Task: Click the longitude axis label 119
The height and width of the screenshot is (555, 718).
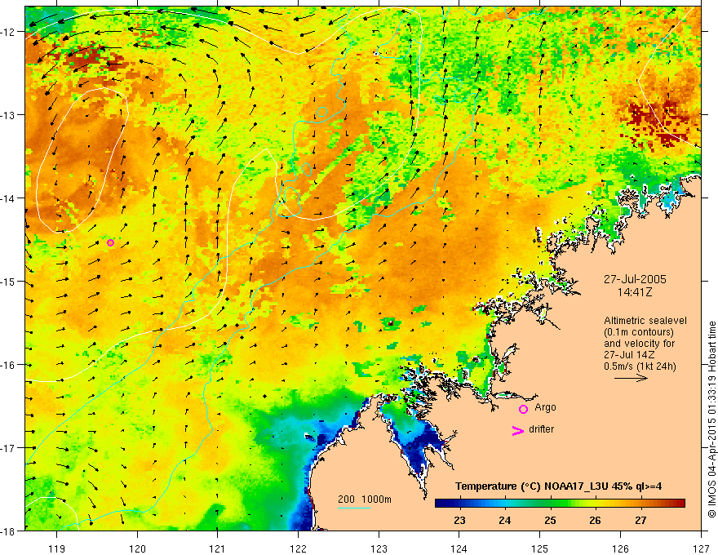Action: coord(57,548)
